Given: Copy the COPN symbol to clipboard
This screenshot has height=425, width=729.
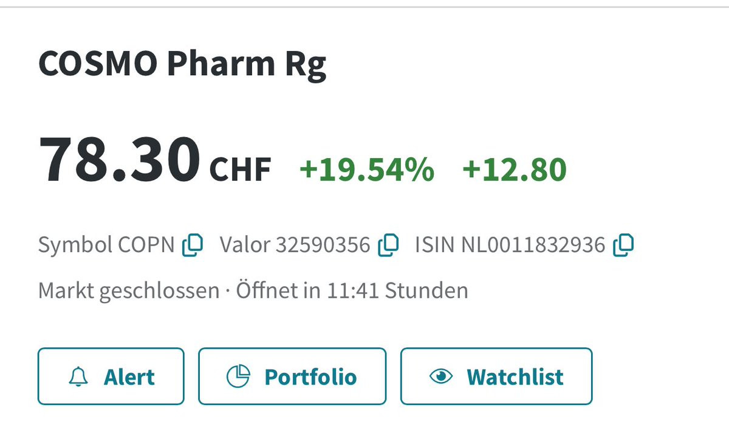Looking at the screenshot, I should pyautogui.click(x=193, y=245).
